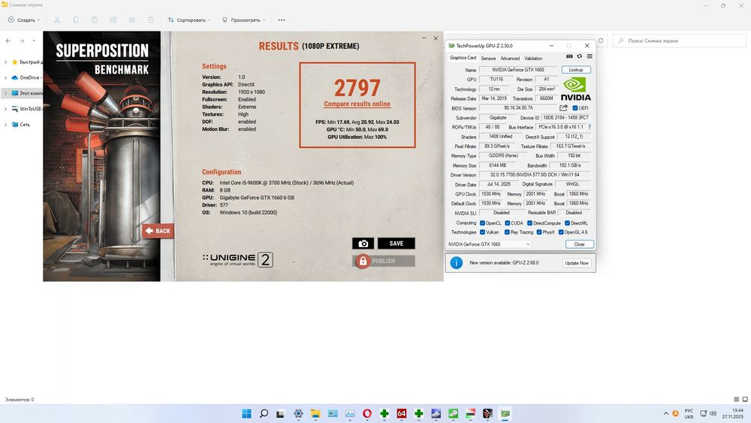Click the Close button in GPU-Z
Image resolution: width=751 pixels, height=423 pixels.
tap(579, 244)
